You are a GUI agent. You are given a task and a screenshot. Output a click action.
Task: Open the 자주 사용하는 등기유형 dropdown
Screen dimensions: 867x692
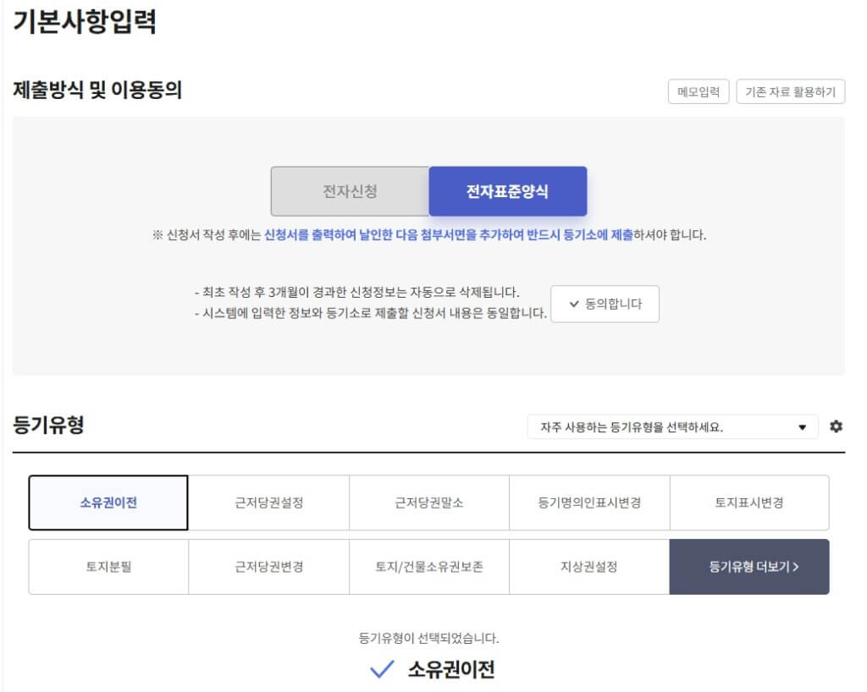(672, 427)
